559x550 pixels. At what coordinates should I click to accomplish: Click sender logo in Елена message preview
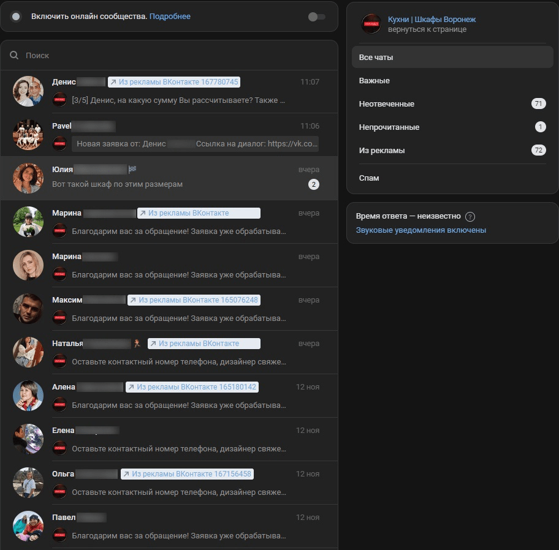click(x=60, y=448)
